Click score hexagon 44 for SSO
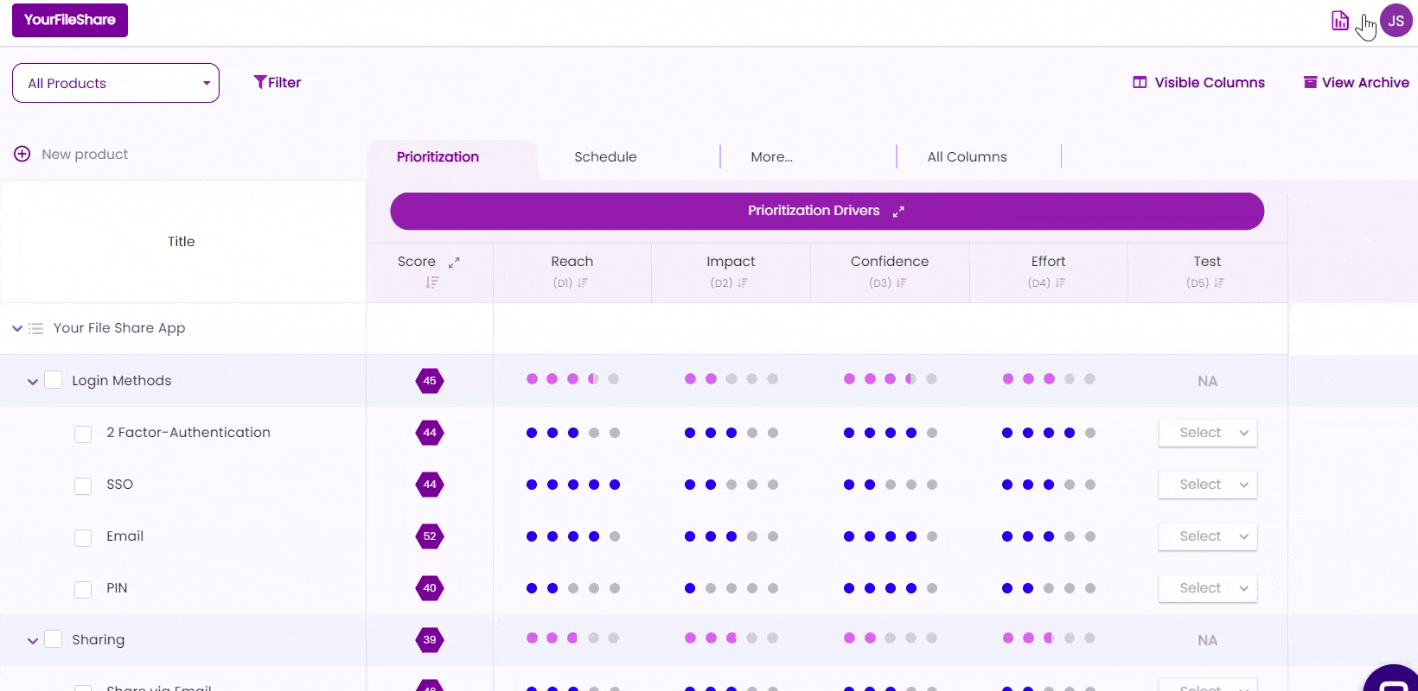The width and height of the screenshot is (1418, 691). [430, 485]
